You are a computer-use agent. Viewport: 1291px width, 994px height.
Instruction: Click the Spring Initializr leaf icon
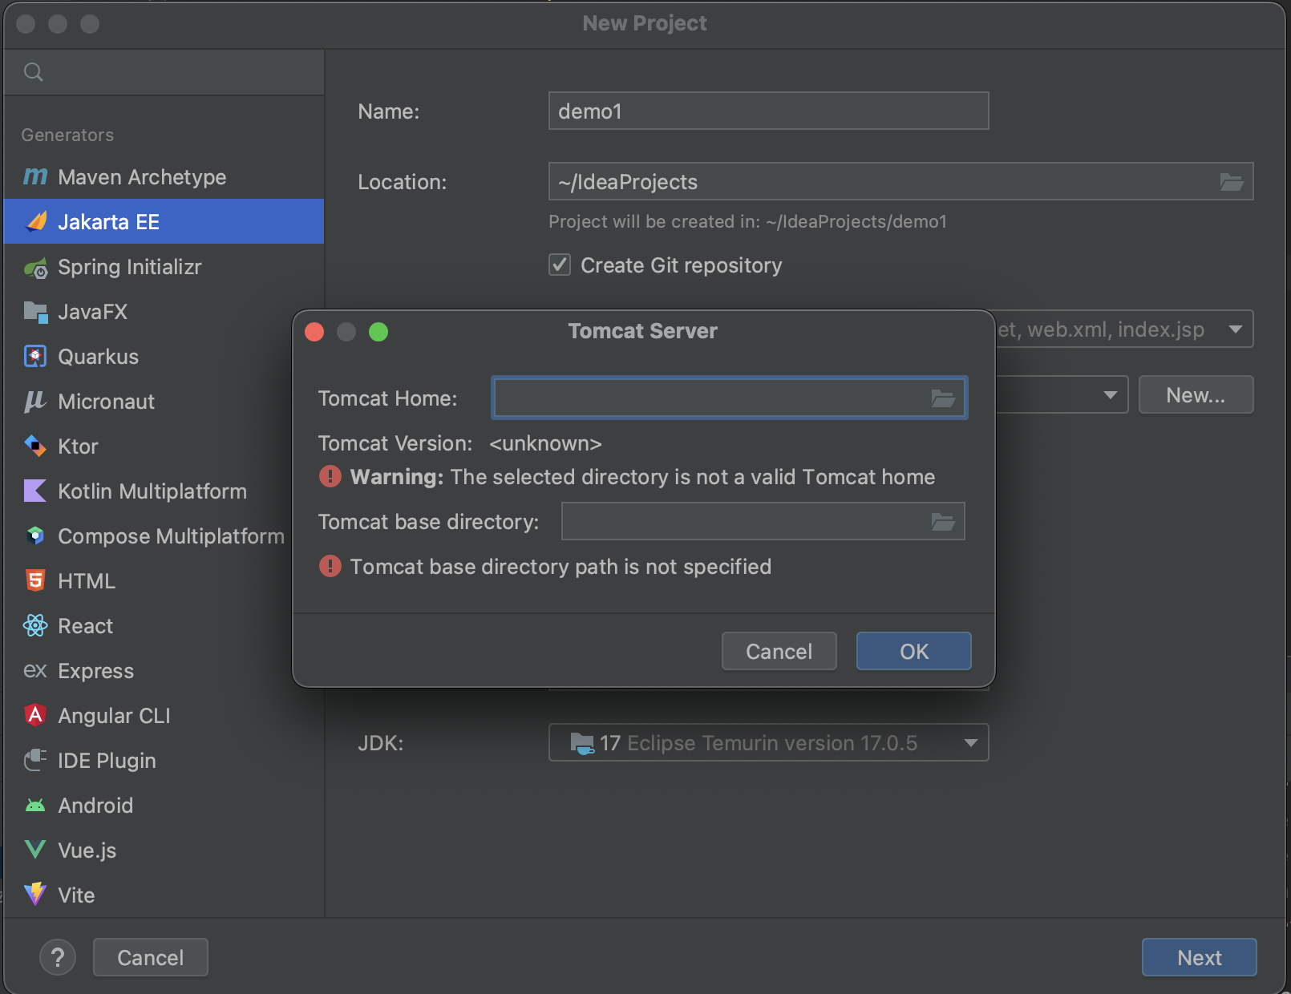coord(36,268)
